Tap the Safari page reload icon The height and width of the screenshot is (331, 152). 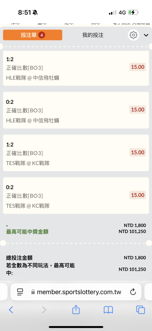133,292
